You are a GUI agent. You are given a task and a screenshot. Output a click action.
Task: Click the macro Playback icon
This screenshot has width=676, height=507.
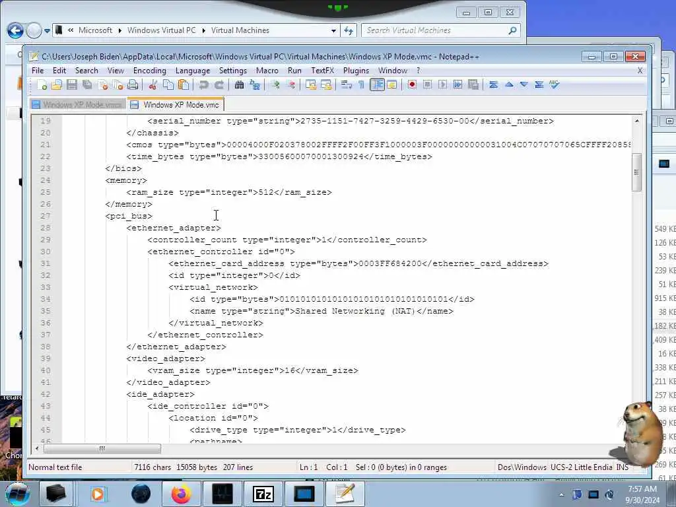(442, 85)
